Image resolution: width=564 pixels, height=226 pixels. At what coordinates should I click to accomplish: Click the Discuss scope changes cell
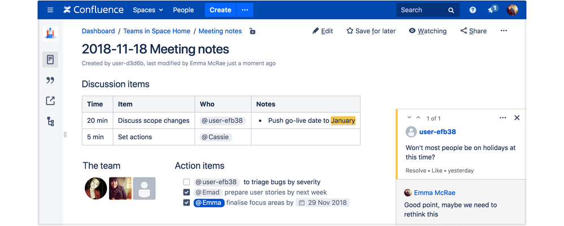click(154, 121)
